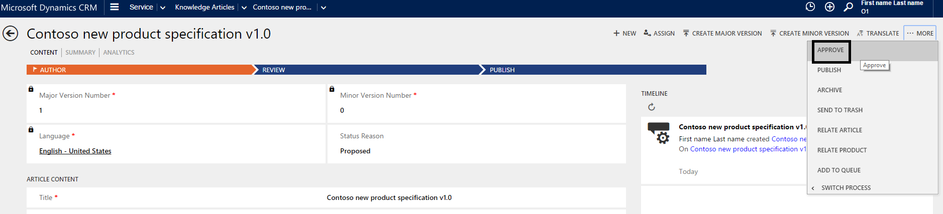Click the Minor Version Number value 0
This screenshot has height=214, width=943.
pyautogui.click(x=342, y=110)
